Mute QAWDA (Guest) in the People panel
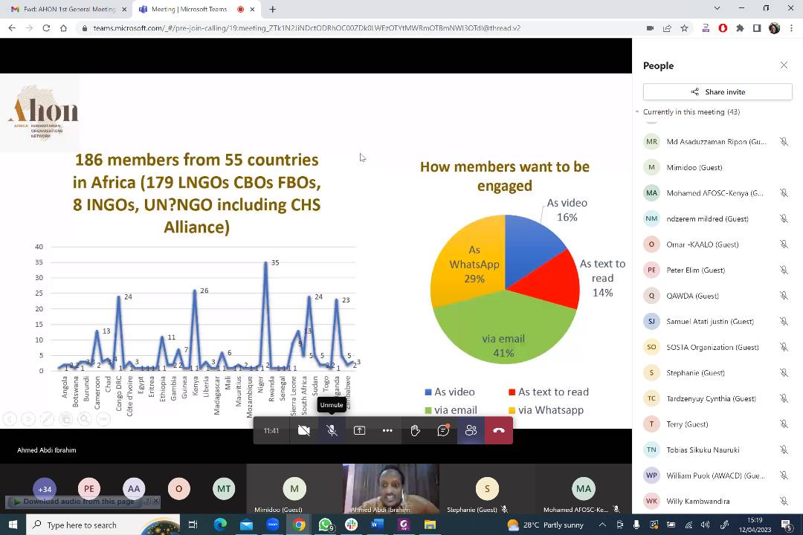 784,296
